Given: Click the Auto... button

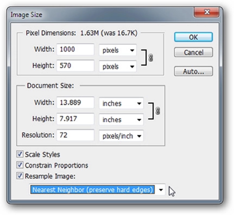Looking at the screenshot, I should (x=193, y=71).
